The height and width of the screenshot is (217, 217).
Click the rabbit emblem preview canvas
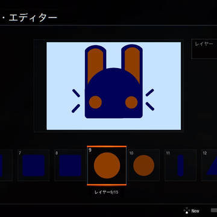114,86
